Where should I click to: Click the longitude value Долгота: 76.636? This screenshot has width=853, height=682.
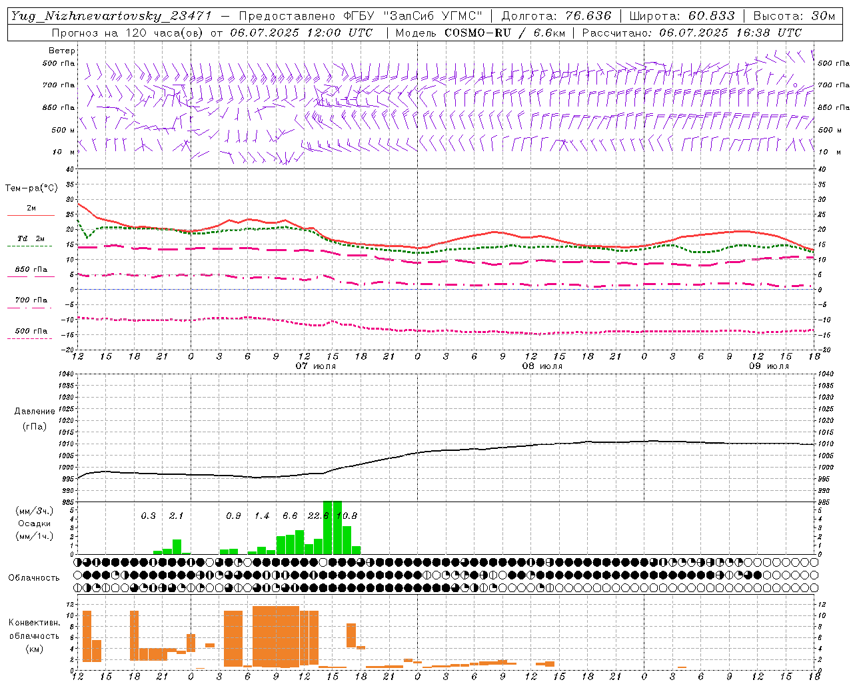tap(556, 16)
